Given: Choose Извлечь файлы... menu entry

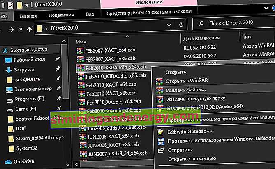Looking at the screenshot, I should point(186,90).
